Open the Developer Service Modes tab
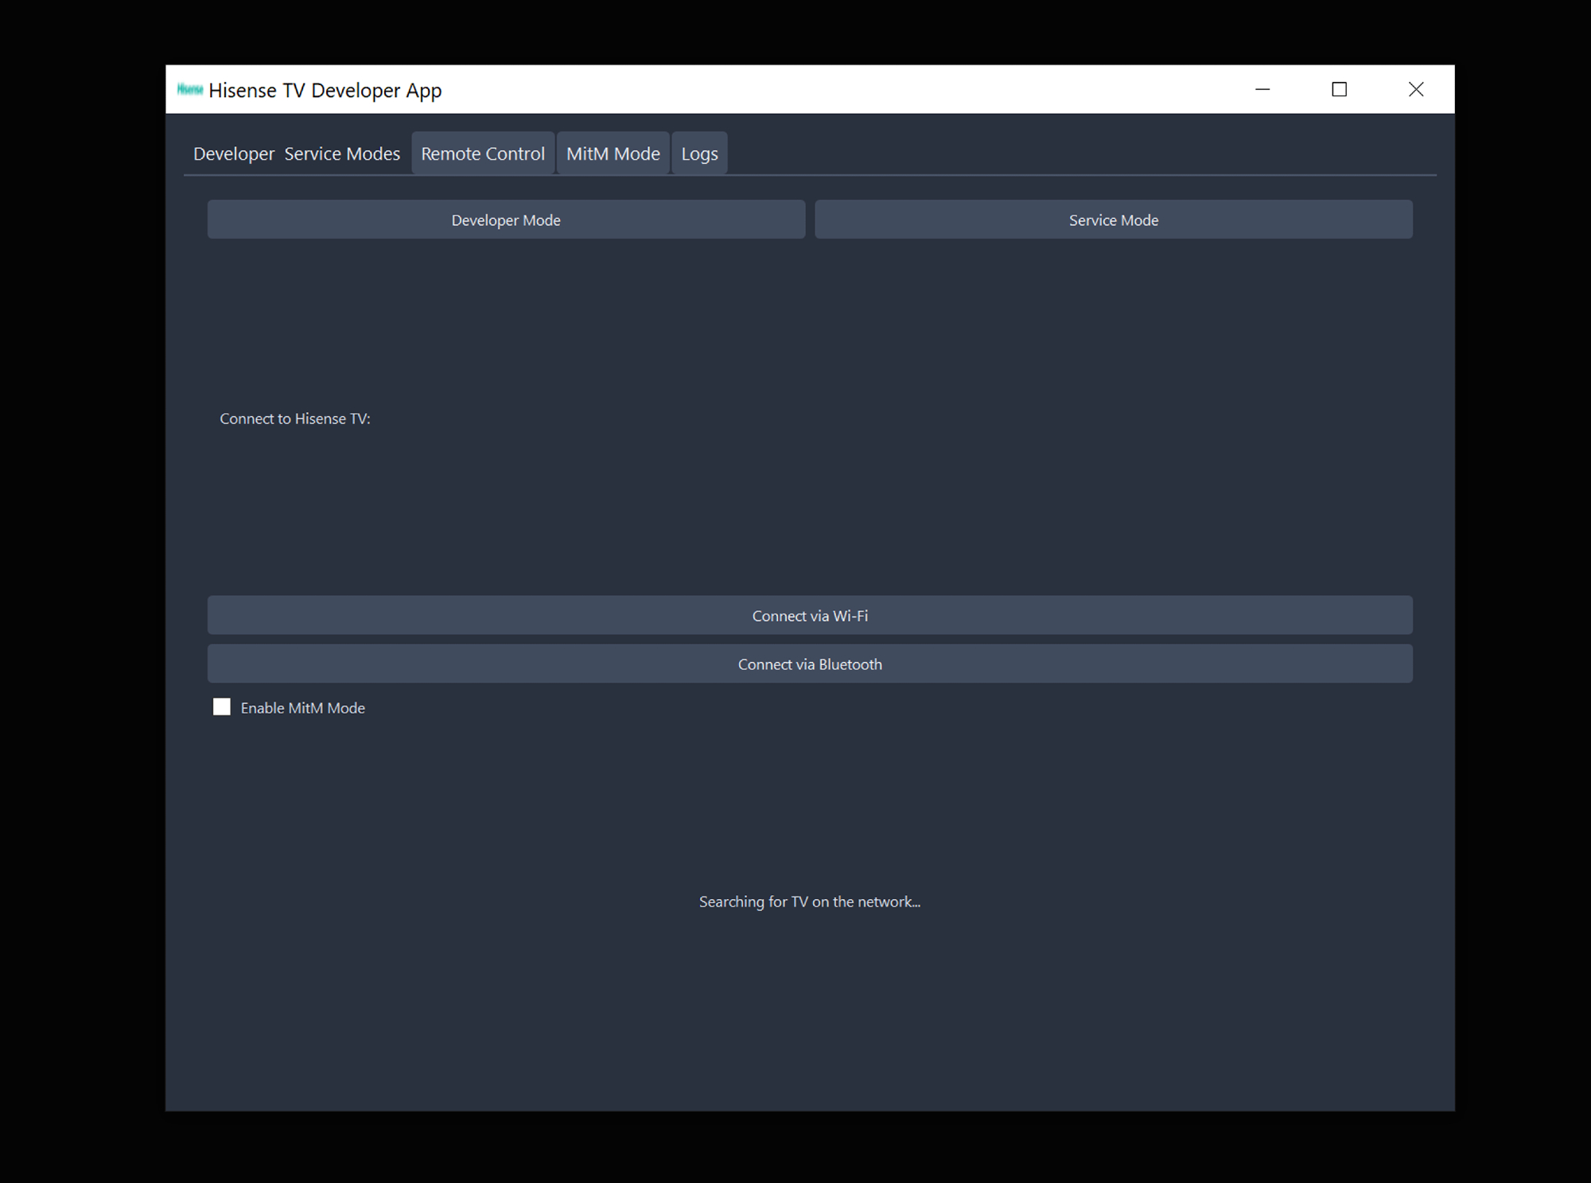The height and width of the screenshot is (1183, 1591). 297,154
